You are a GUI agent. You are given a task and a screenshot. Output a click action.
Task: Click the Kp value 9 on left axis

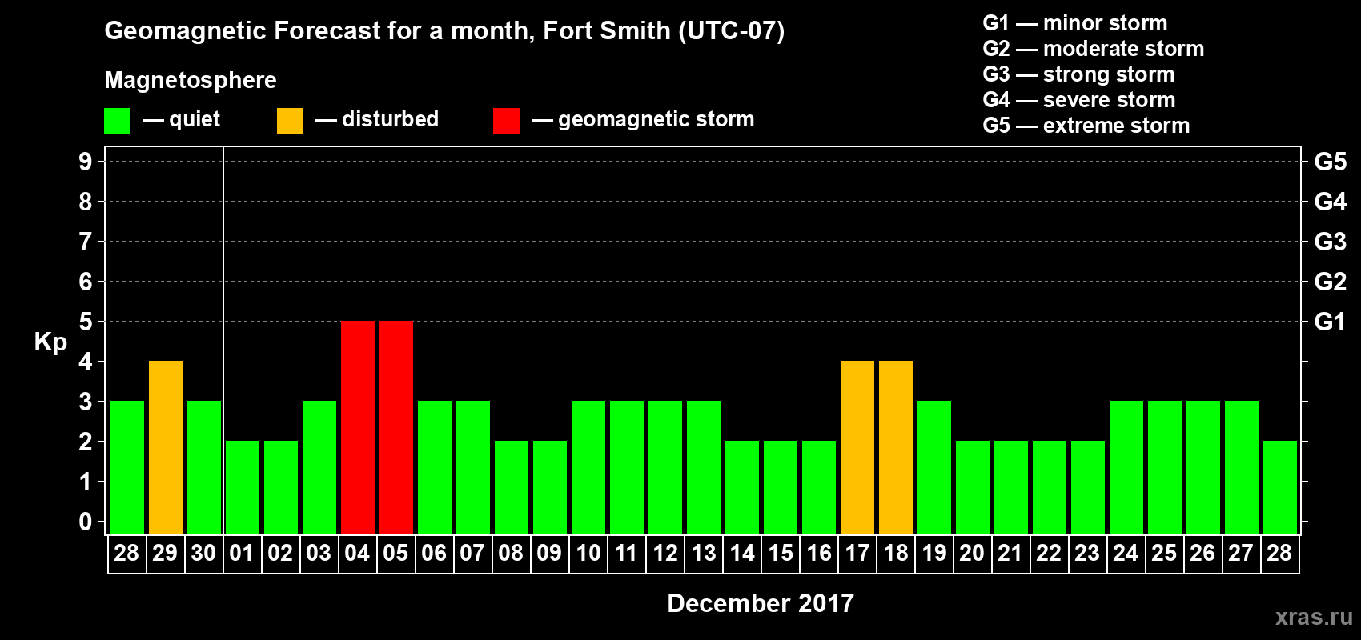pyautogui.click(x=86, y=162)
